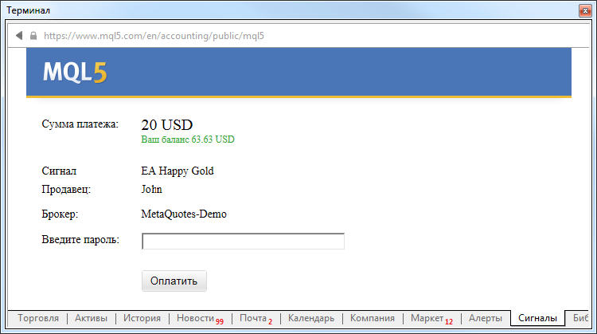Click the mql5.com URL address
597x334 pixels.
[154, 36]
